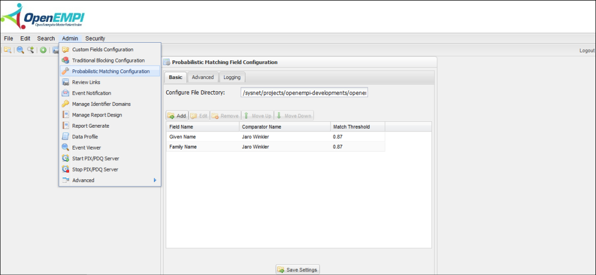596x275 pixels.
Task: Click the Probabilistic Matching Configuration wrench icon
Action: [65, 71]
